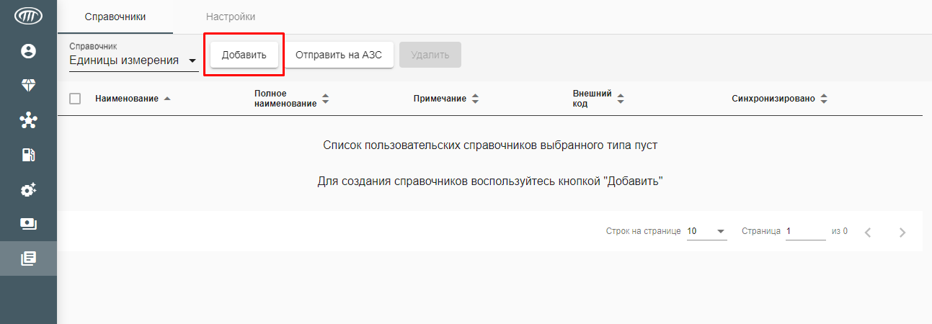Open the payments cash sidebar icon
The image size is (932, 324).
28,224
